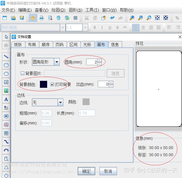Image resolution: width=182 pixels, height=178 pixels.
Task: Select the Arc drawing tool
Action: (x=6, y=150)
